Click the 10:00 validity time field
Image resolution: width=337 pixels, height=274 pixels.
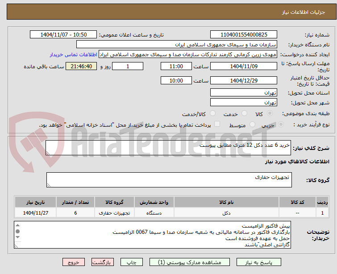click(176, 80)
